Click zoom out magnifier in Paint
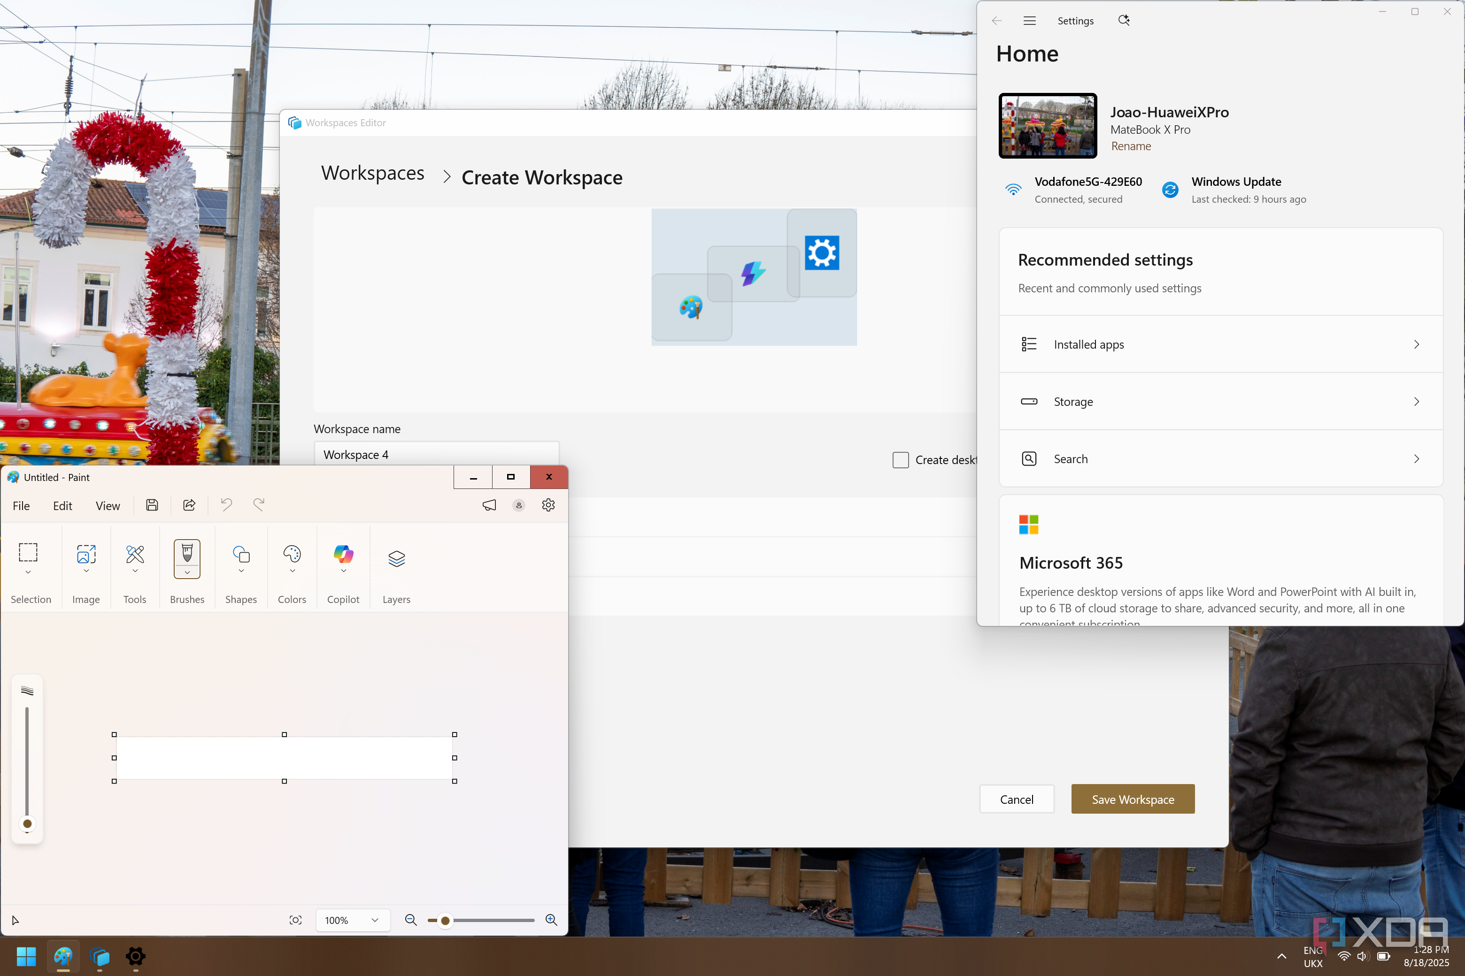 [410, 920]
